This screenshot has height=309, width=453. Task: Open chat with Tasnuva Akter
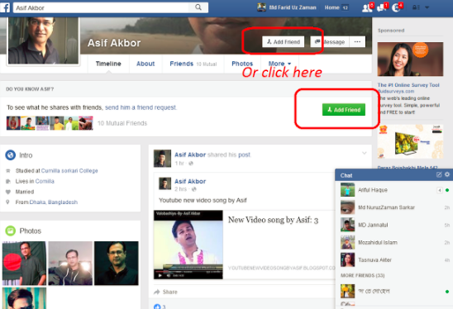(x=393, y=260)
